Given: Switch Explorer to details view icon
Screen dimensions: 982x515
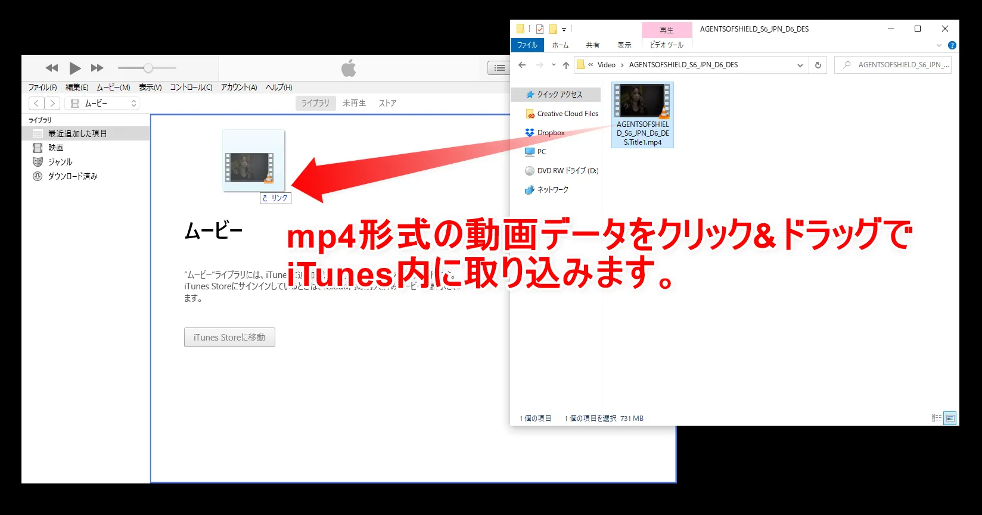Looking at the screenshot, I should click(937, 418).
